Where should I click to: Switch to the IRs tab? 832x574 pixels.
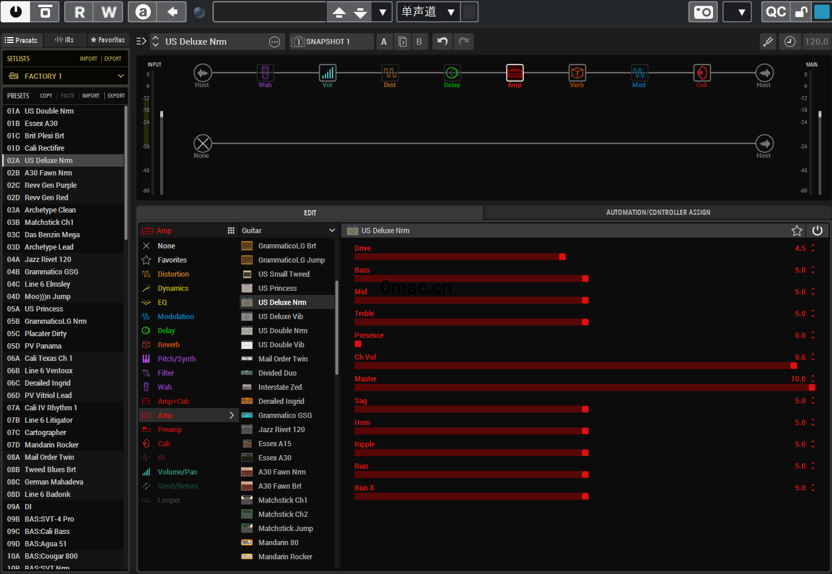click(x=65, y=40)
